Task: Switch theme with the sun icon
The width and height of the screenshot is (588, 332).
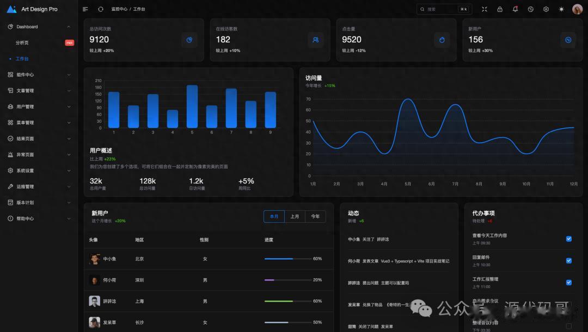Action: click(x=561, y=9)
